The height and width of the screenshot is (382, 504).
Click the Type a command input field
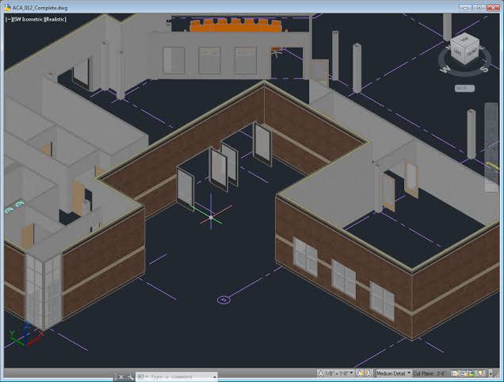[x=175, y=376]
